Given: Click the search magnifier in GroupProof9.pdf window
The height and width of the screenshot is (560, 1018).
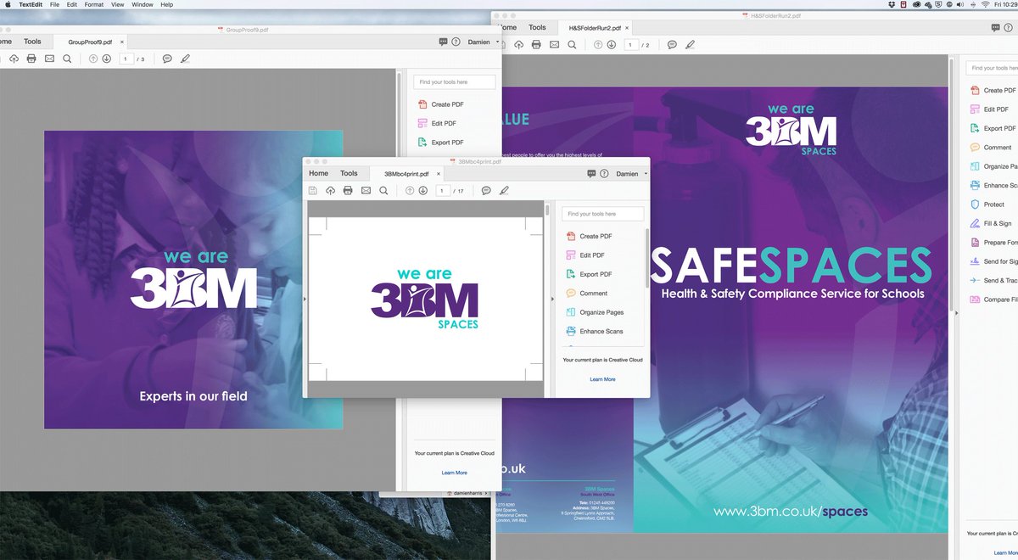Looking at the screenshot, I should coord(67,59).
